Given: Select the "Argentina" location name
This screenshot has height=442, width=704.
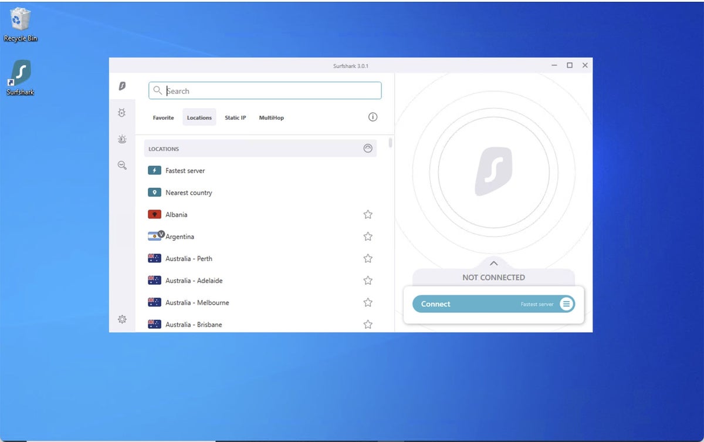Looking at the screenshot, I should (x=180, y=237).
